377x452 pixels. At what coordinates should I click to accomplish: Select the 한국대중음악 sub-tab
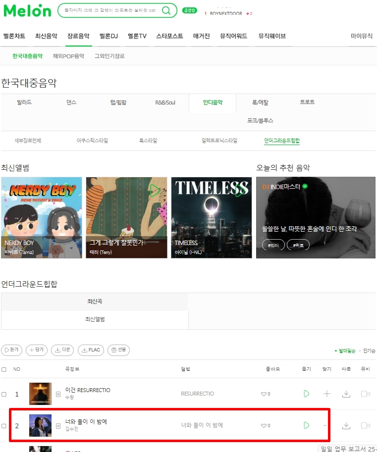(27, 56)
